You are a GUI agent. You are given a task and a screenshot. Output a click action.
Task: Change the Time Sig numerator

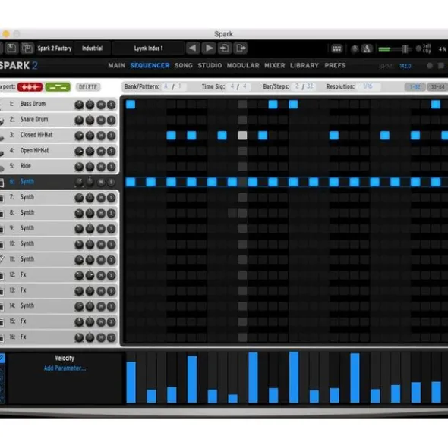tap(232, 86)
